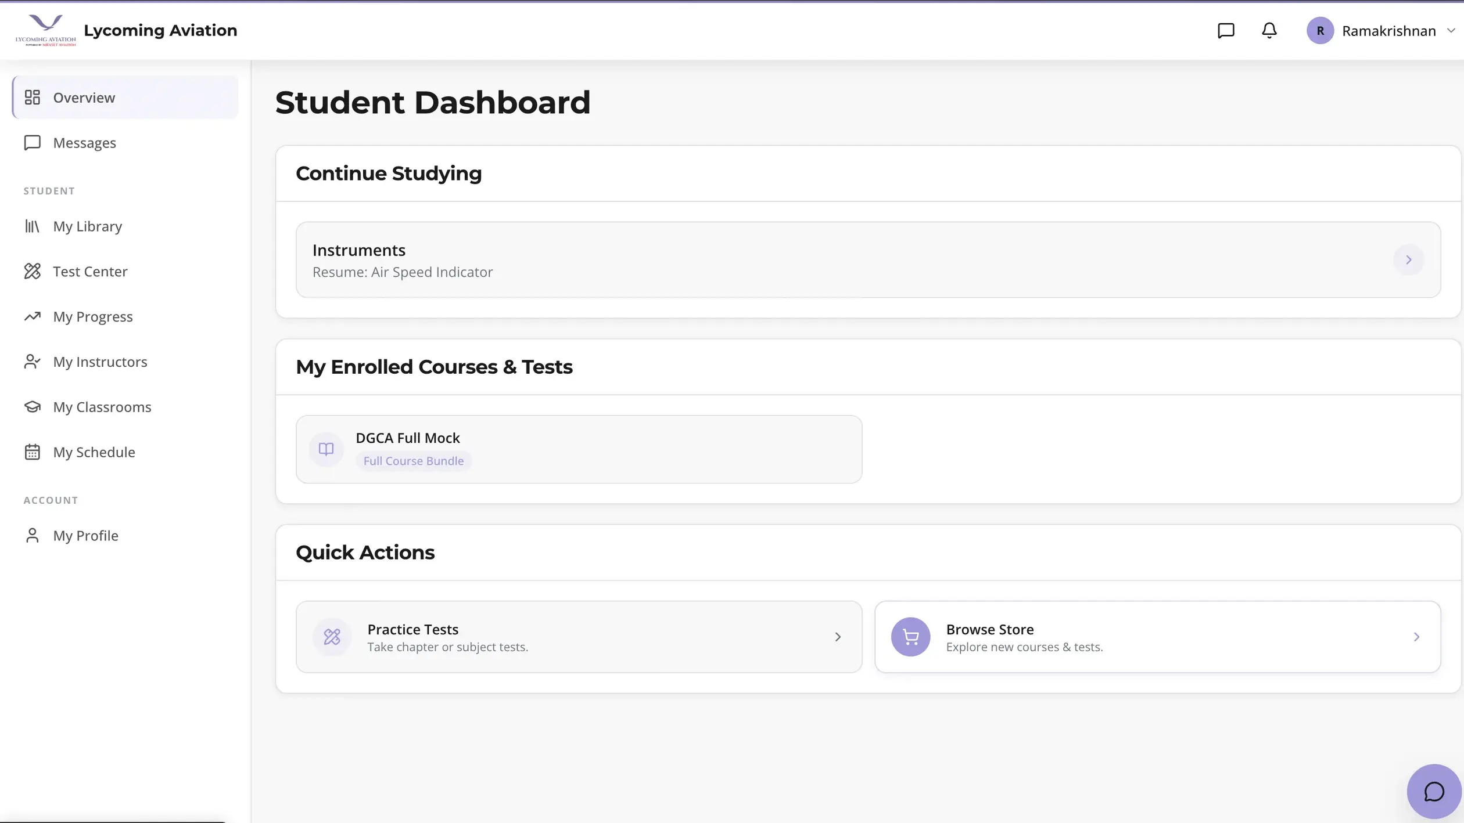The image size is (1464, 823).
Task: Click the ACCOUNT section label
Action: [51, 500]
